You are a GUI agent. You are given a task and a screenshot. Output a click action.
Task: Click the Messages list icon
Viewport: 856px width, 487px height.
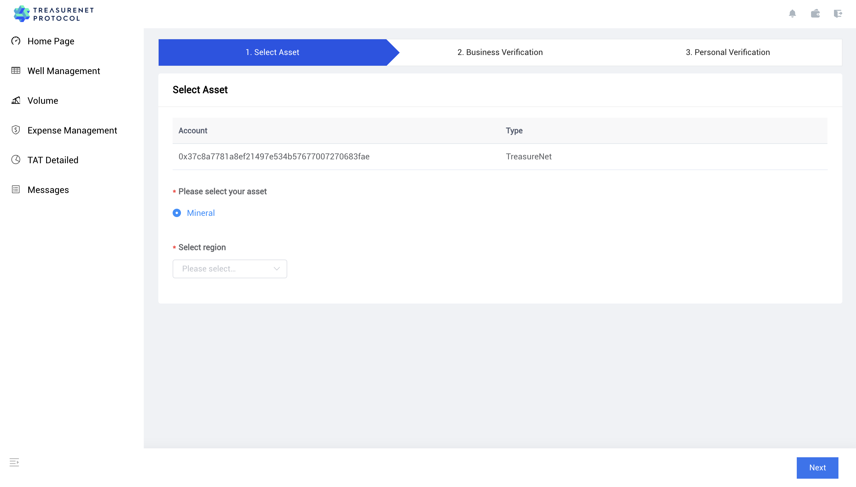point(16,189)
